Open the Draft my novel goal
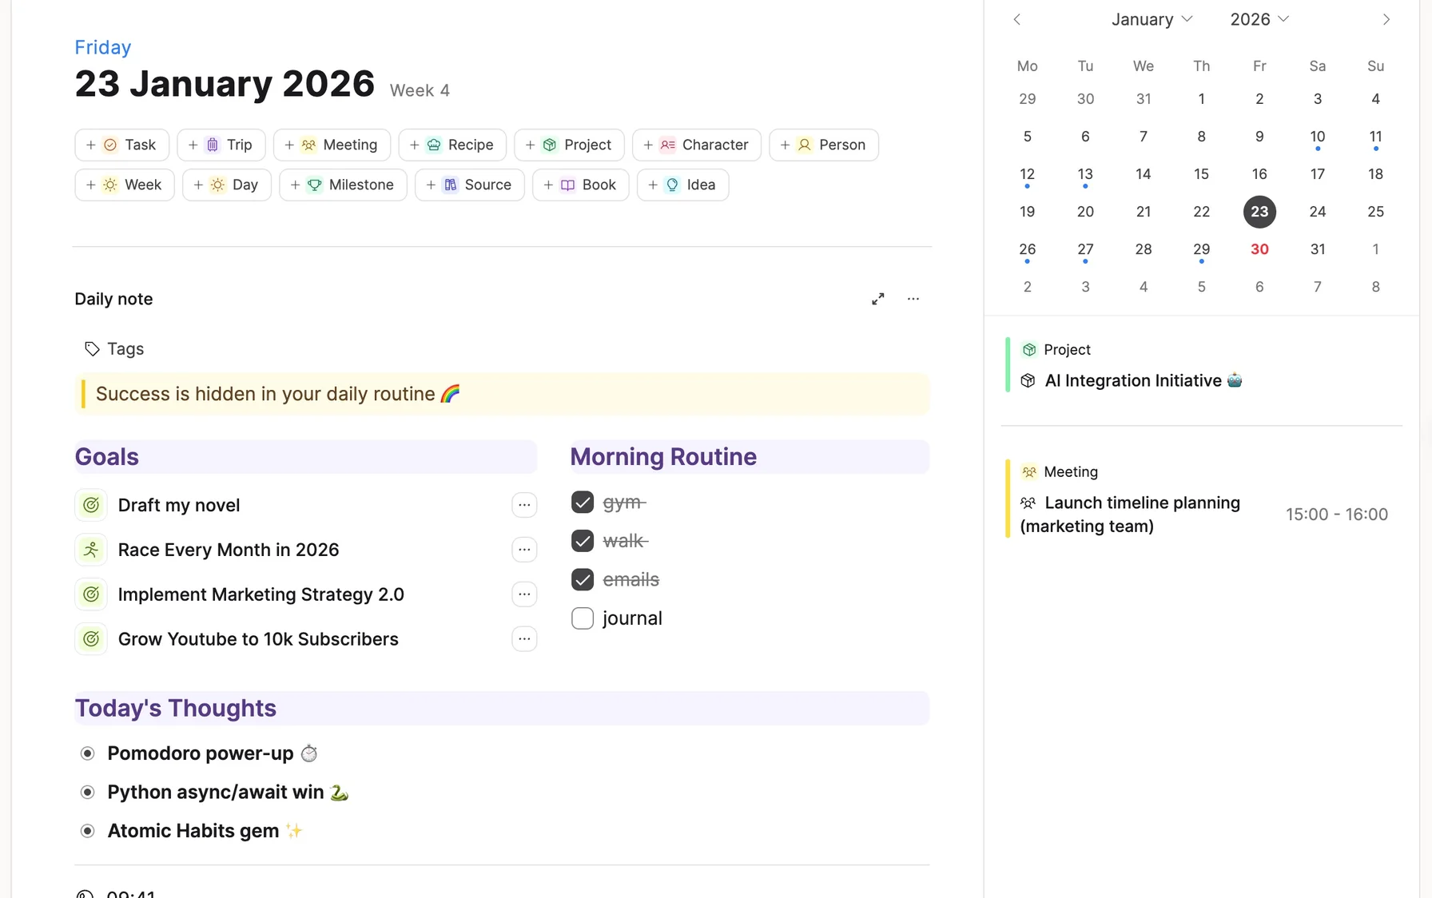 coord(179,505)
